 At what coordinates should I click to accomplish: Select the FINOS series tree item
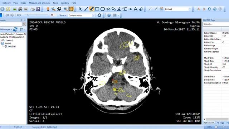point(8,43)
